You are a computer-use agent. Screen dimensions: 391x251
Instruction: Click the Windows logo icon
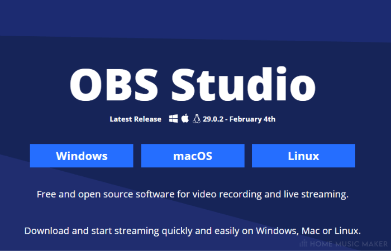(x=173, y=118)
